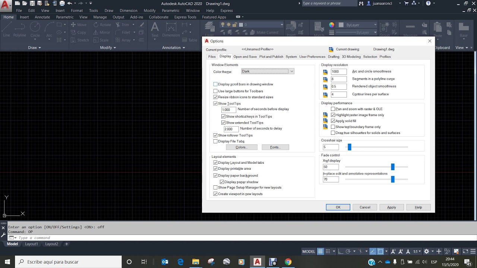This screenshot has width=477, height=268.
Task: Switch to the Open and Save tab
Action: click(245, 57)
